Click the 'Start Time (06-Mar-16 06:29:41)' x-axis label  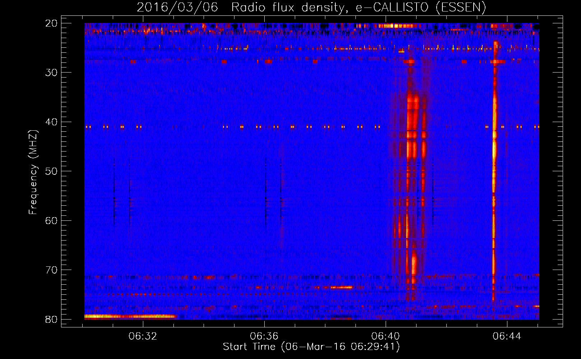click(311, 347)
